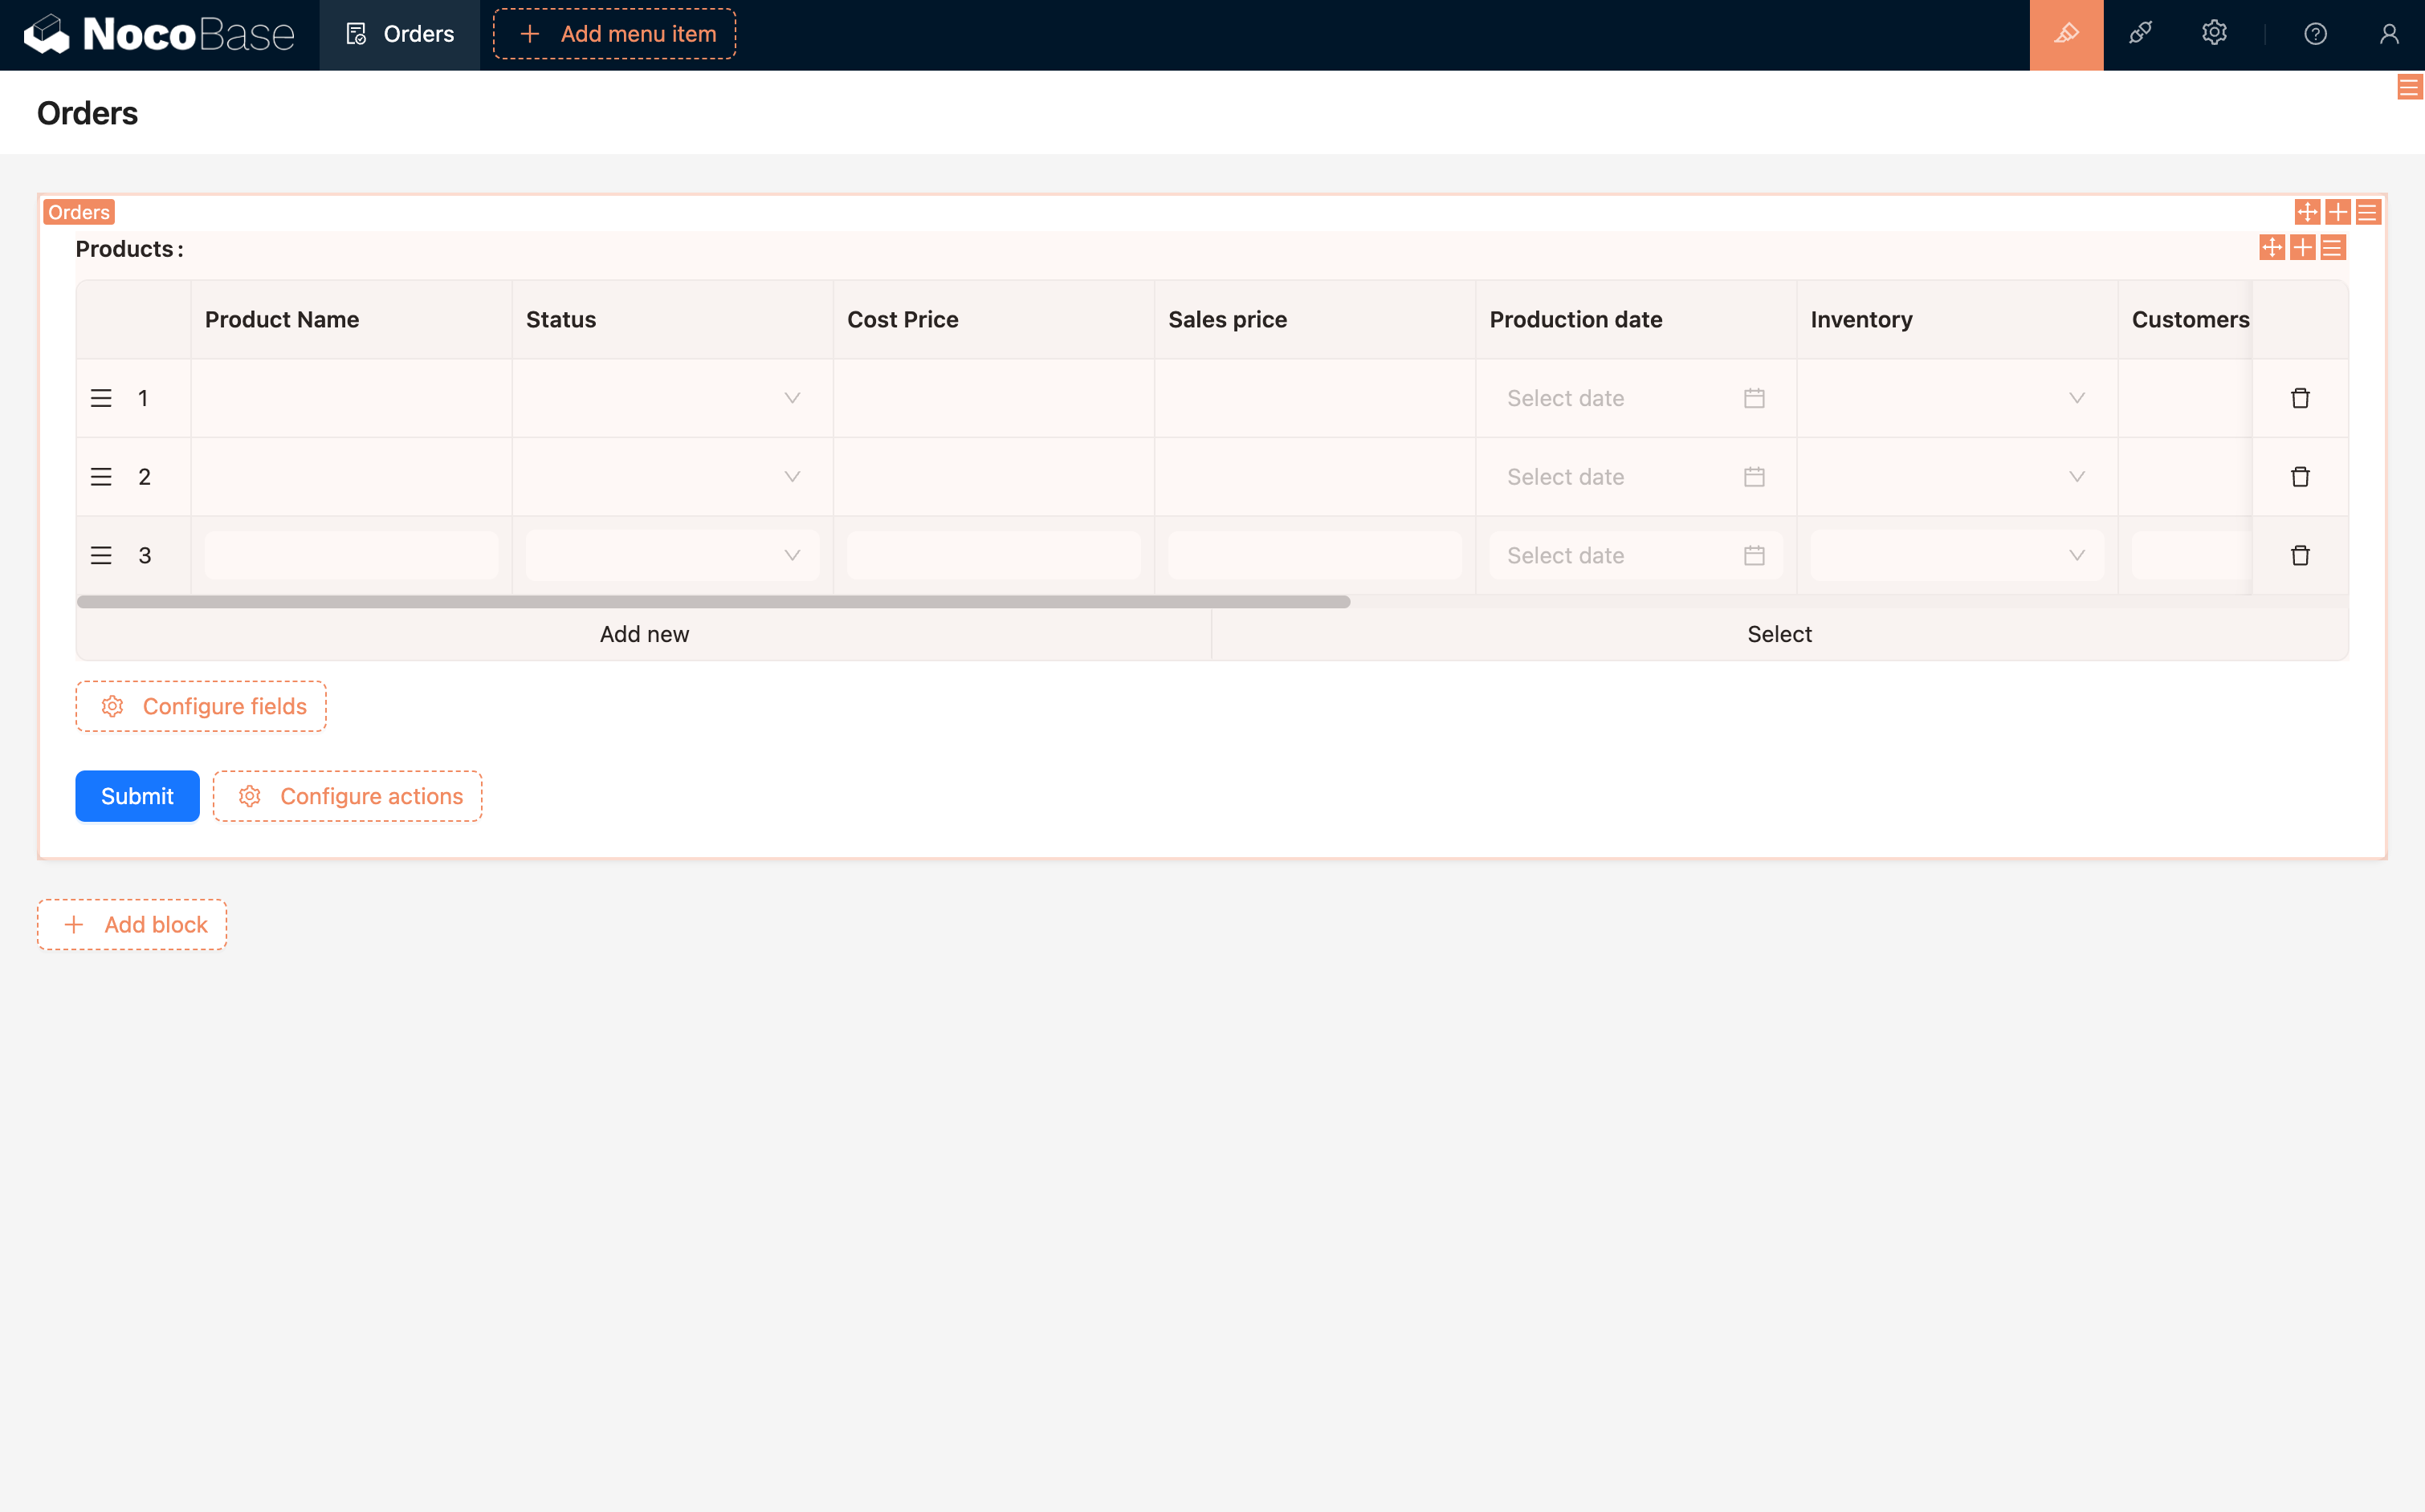Click row 1 drag sort handle

click(101, 398)
